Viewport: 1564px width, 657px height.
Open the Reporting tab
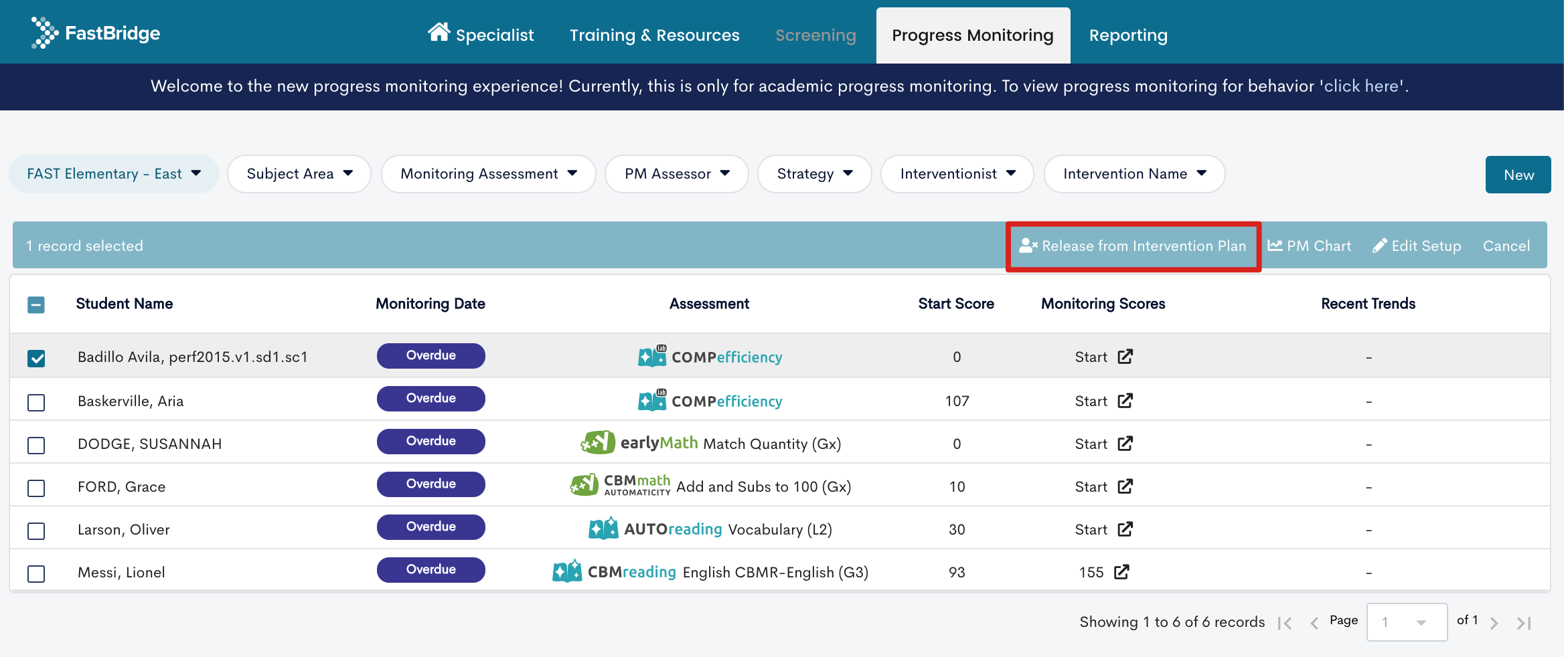click(x=1128, y=35)
